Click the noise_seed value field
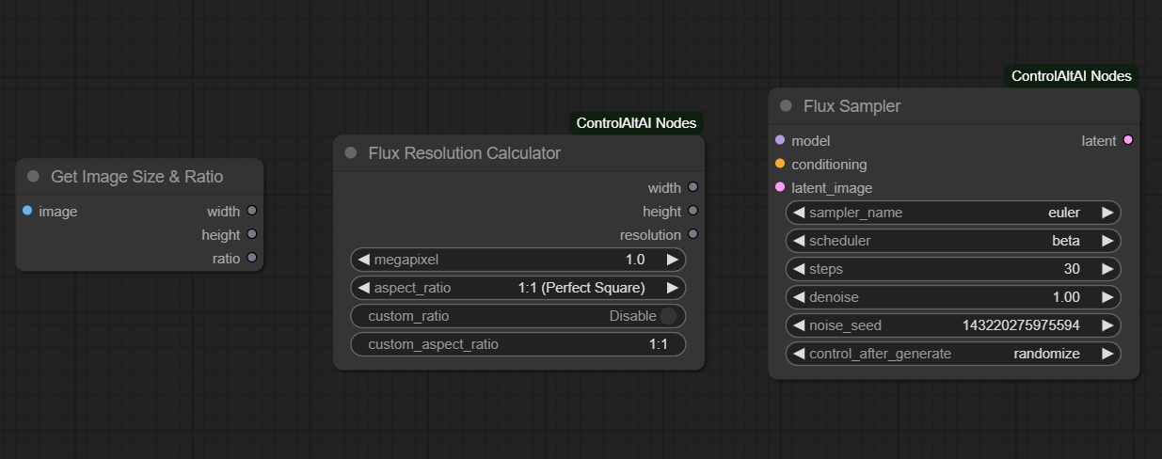This screenshot has height=459, width=1162. [952, 325]
